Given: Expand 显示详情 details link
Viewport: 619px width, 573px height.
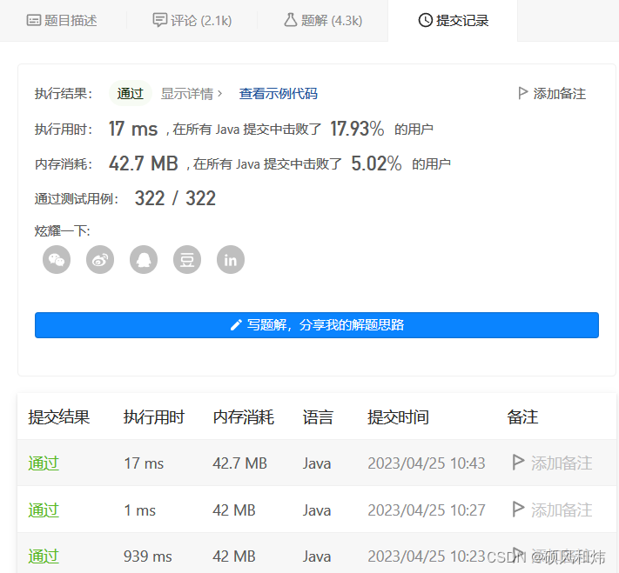Looking at the screenshot, I should click(192, 93).
